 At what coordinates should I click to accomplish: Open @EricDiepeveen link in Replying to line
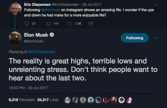[42, 52]
